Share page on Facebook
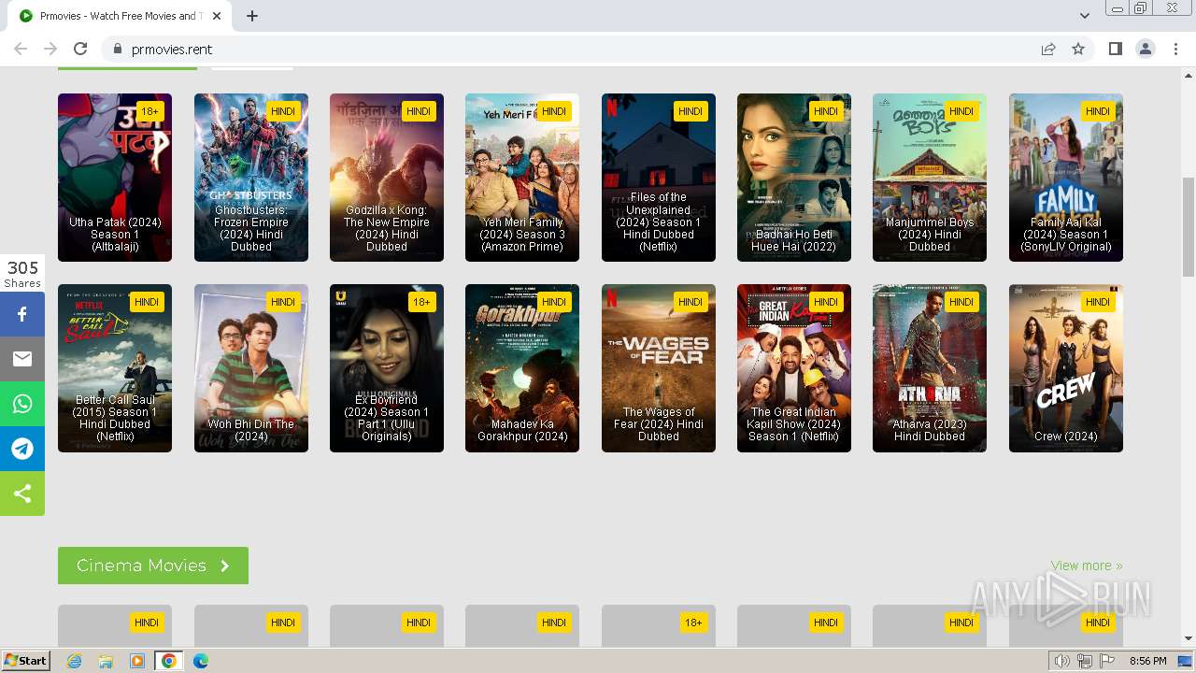This screenshot has height=673, width=1196. click(22, 314)
